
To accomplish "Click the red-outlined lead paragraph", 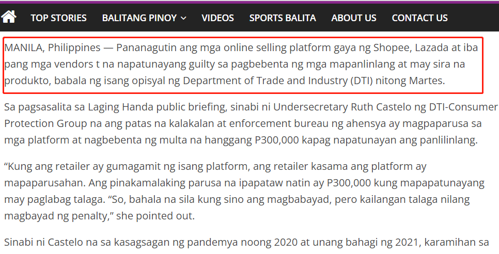I will click(x=243, y=65).
